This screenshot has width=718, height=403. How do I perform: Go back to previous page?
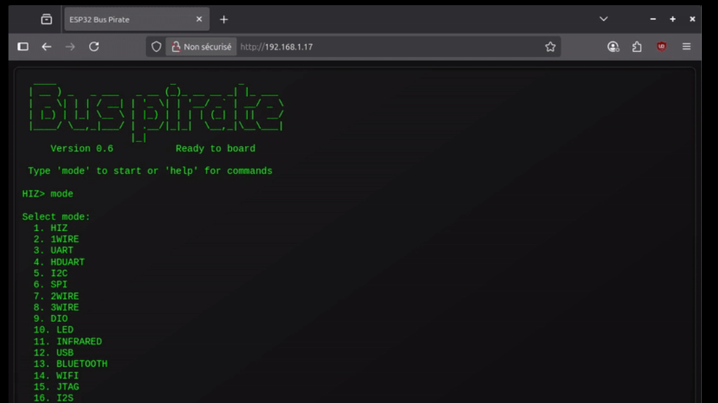coord(46,47)
